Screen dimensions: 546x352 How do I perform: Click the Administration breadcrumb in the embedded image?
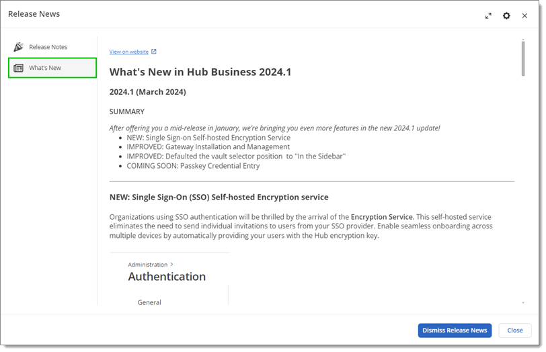(148, 265)
